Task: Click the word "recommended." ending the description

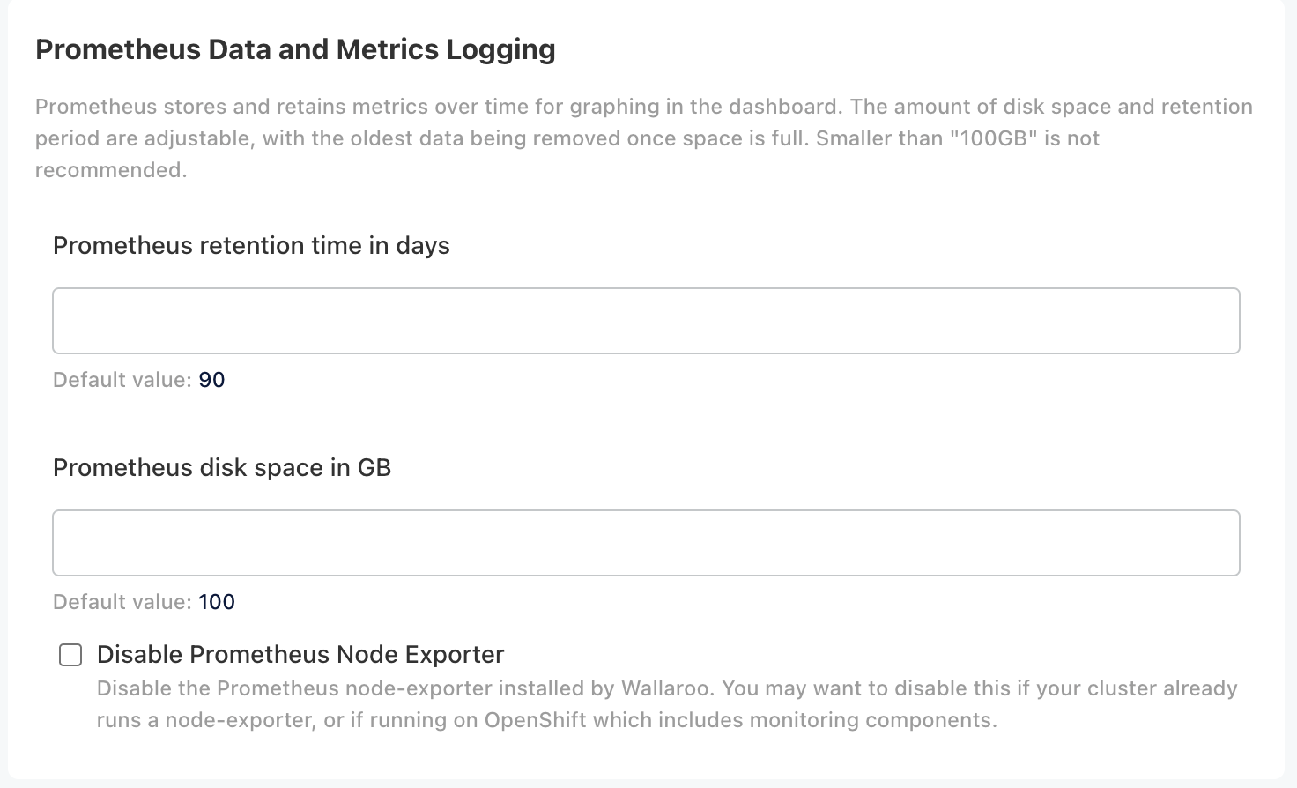Action: pos(111,170)
